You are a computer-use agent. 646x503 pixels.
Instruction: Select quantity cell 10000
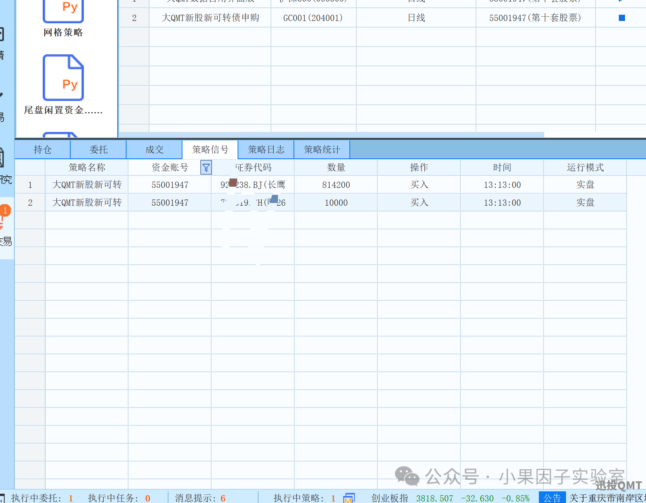[336, 203]
